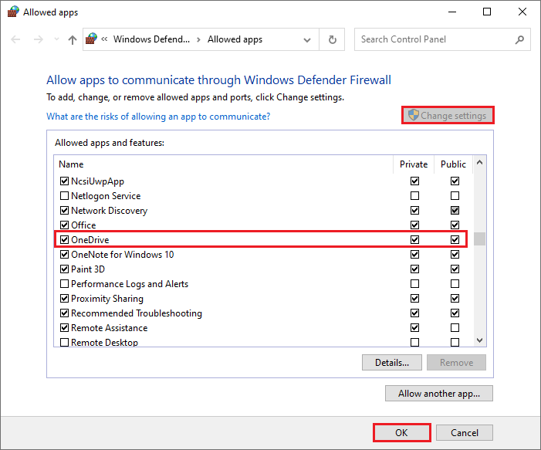Click the Change settings button
This screenshot has width=541, height=450.
[448, 115]
